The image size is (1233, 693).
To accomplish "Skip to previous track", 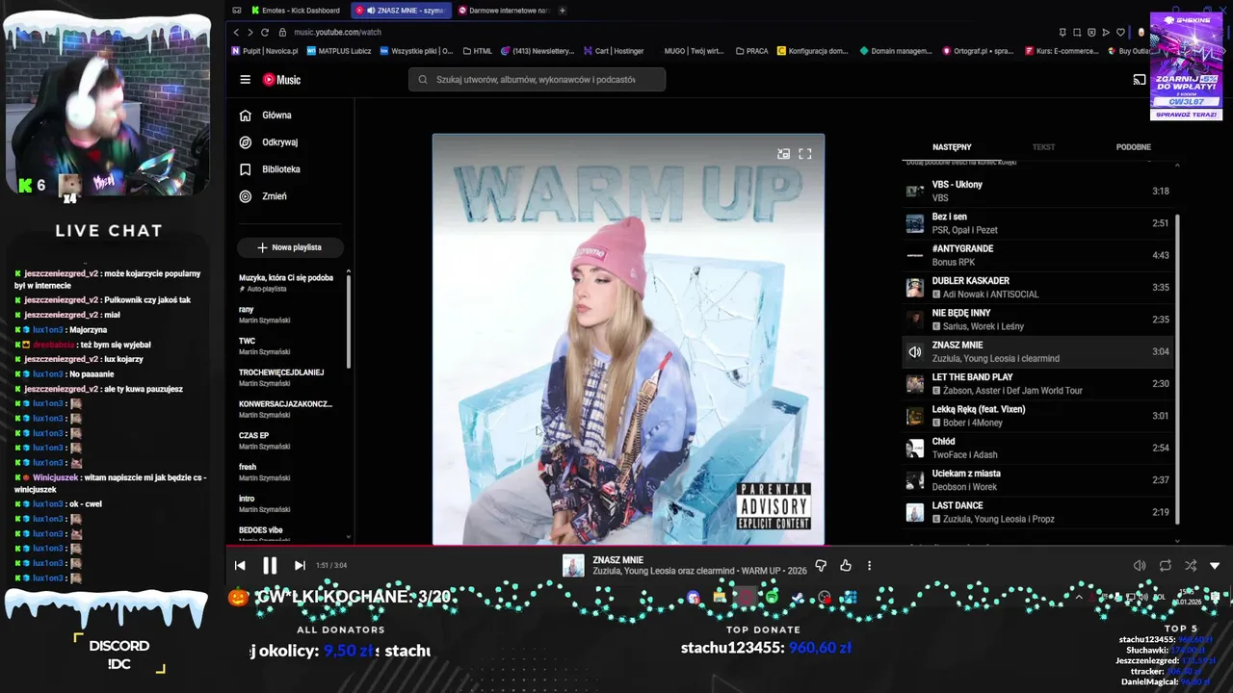I will 240,566.
